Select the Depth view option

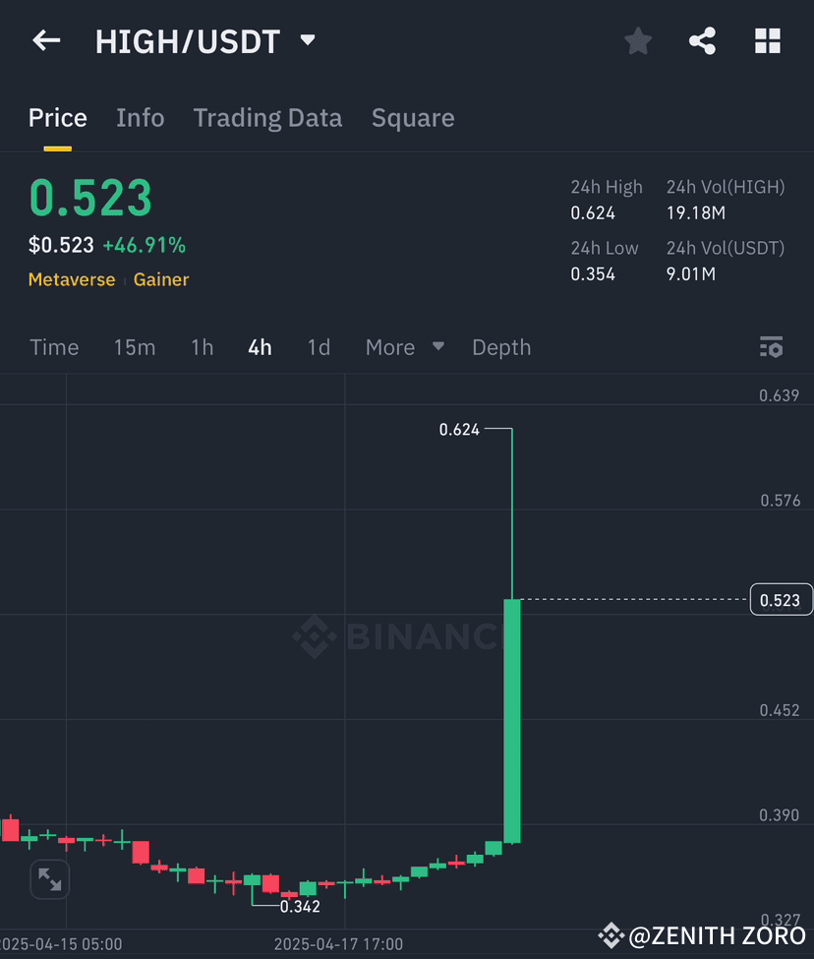point(501,346)
